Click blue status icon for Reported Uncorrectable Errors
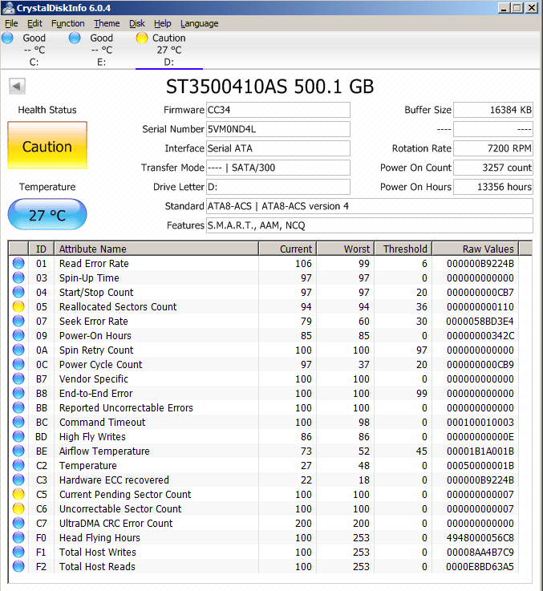 pyautogui.click(x=18, y=407)
